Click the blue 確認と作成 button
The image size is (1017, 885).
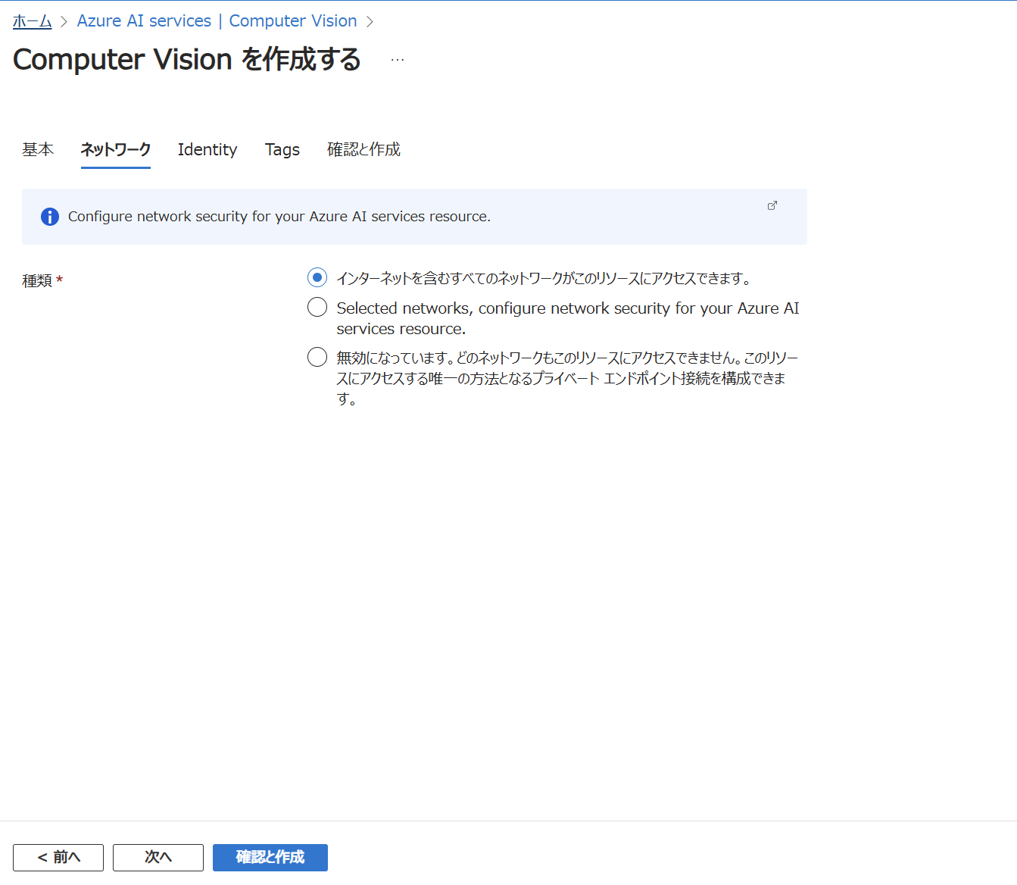tap(270, 857)
